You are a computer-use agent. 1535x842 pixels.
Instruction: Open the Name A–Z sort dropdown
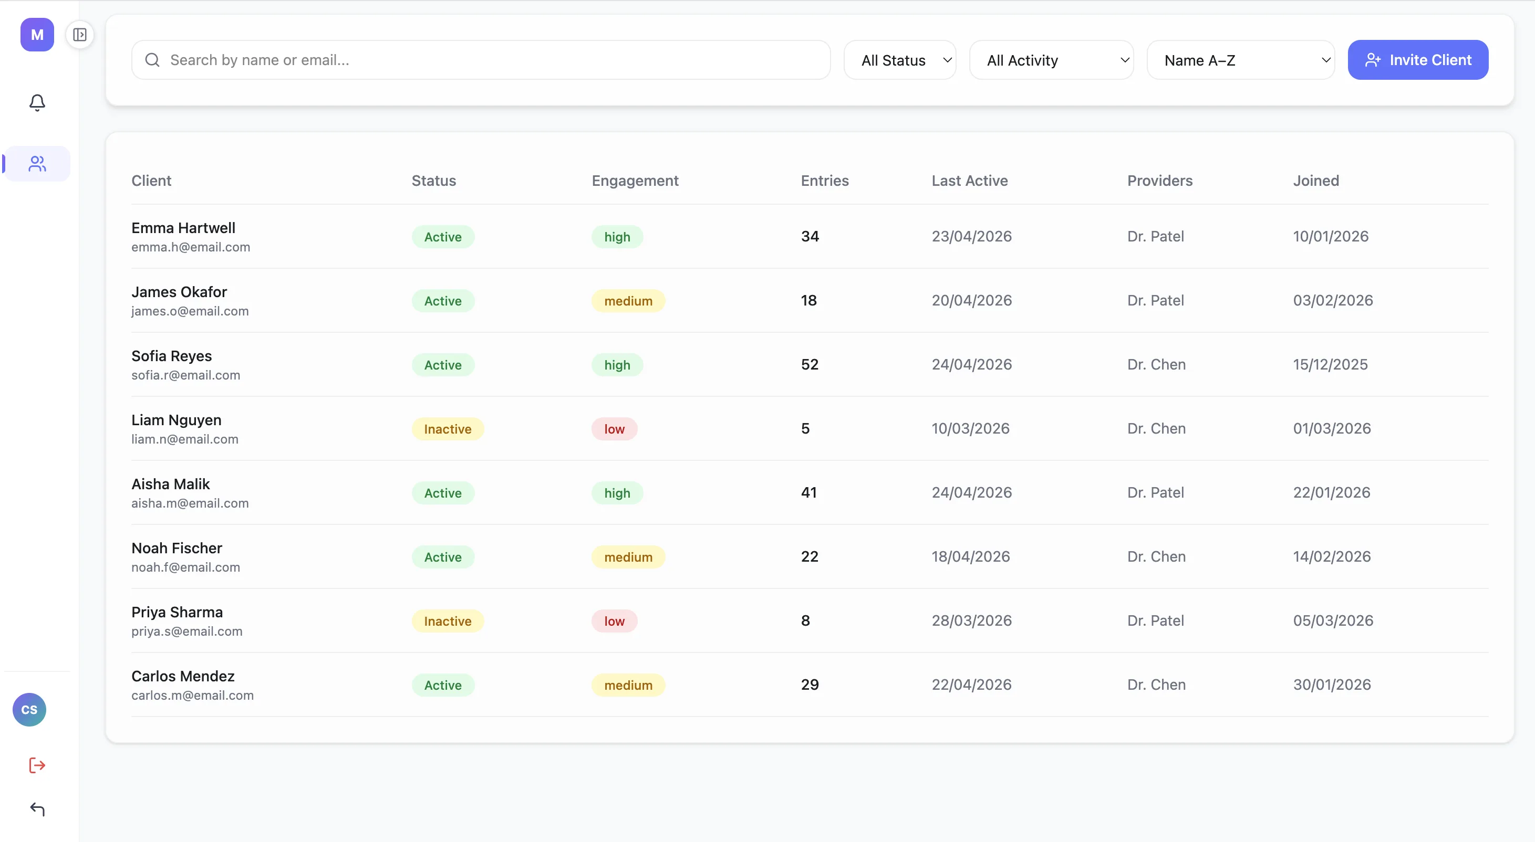click(x=1241, y=60)
